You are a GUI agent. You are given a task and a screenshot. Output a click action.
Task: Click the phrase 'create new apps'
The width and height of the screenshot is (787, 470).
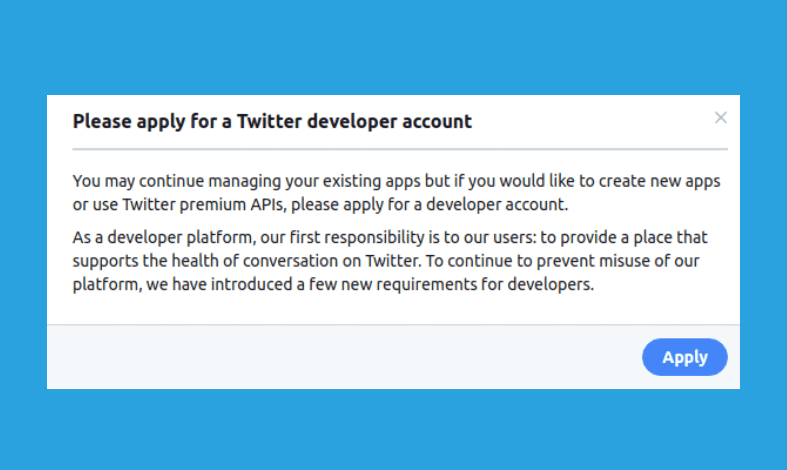click(659, 181)
